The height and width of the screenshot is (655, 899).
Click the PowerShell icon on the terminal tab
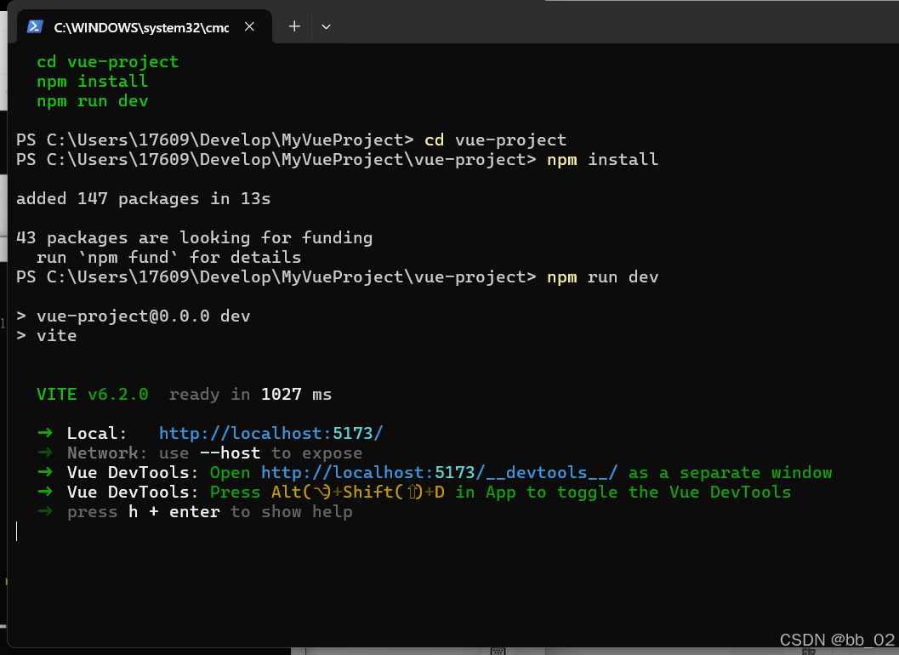[36, 27]
